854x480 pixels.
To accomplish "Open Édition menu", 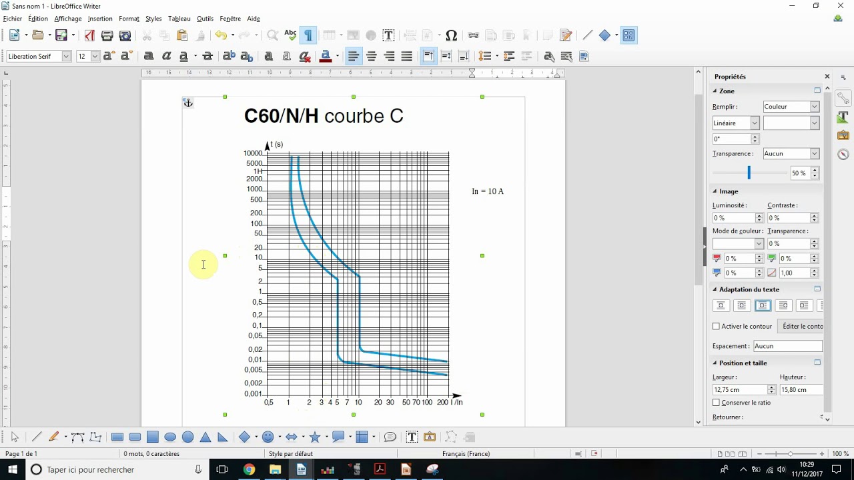I will click(x=38, y=19).
